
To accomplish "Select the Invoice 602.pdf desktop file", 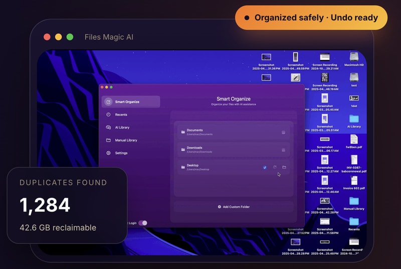I will tap(354, 181).
